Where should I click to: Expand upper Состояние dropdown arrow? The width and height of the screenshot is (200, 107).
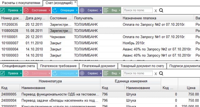(49, 10)
